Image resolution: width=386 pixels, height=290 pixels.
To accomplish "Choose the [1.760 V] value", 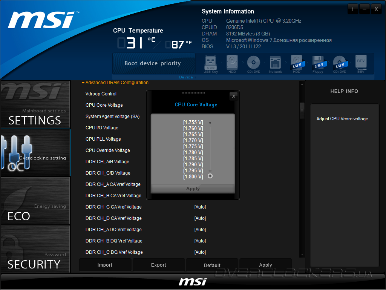I will click(193, 128).
